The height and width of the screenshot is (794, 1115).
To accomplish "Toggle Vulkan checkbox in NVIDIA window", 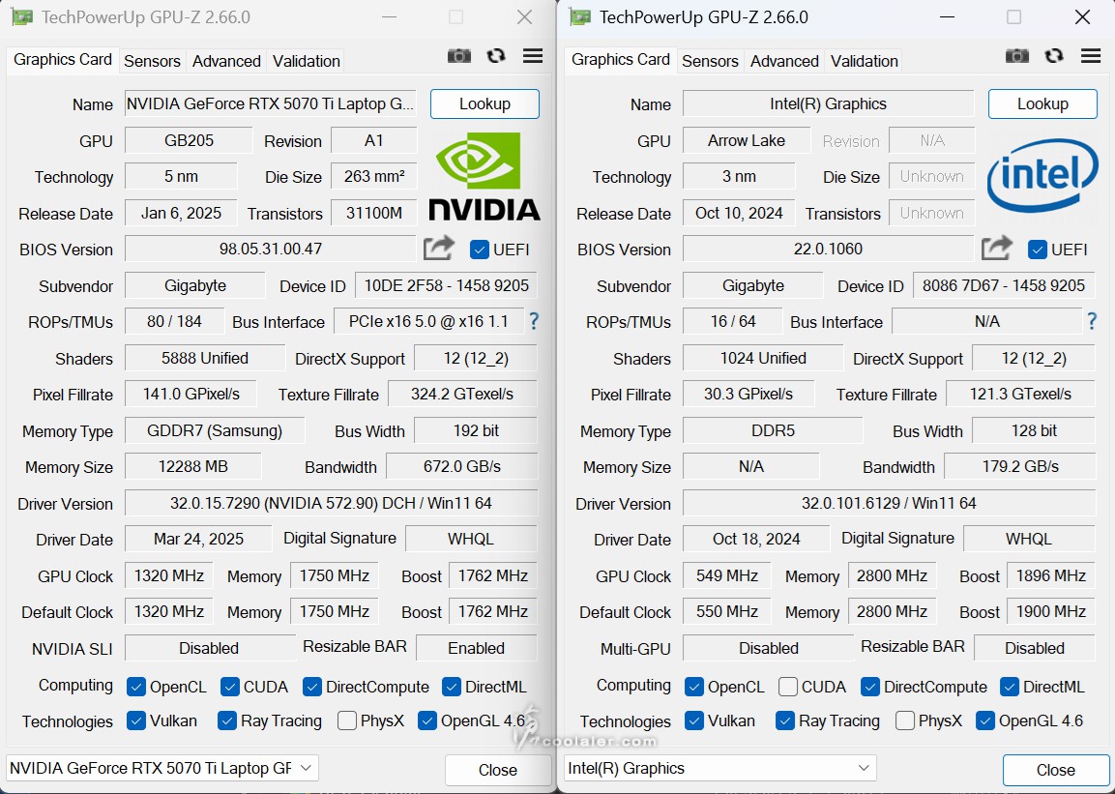I will pos(135,720).
